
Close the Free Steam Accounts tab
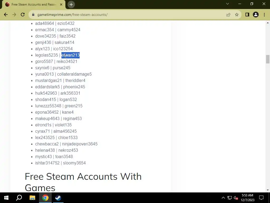(61, 4)
